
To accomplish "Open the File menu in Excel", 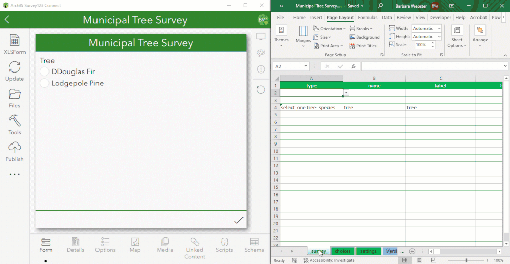I will click(280, 17).
